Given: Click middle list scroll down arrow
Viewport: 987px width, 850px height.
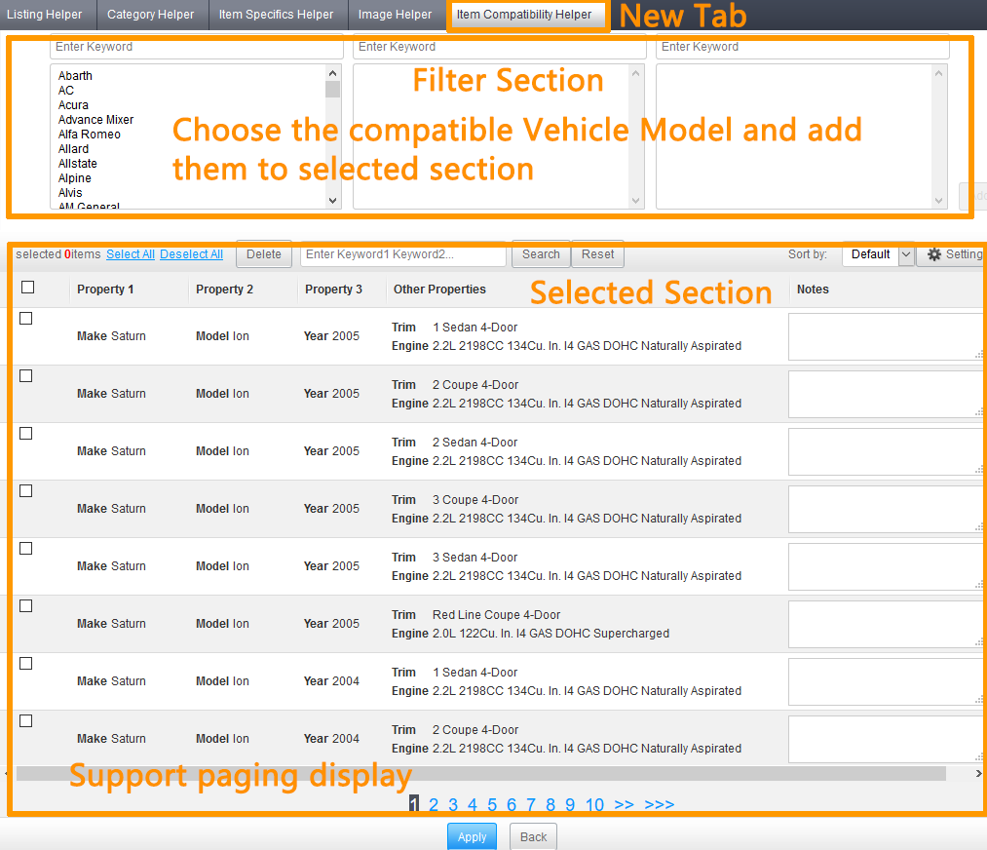Looking at the screenshot, I should (636, 201).
